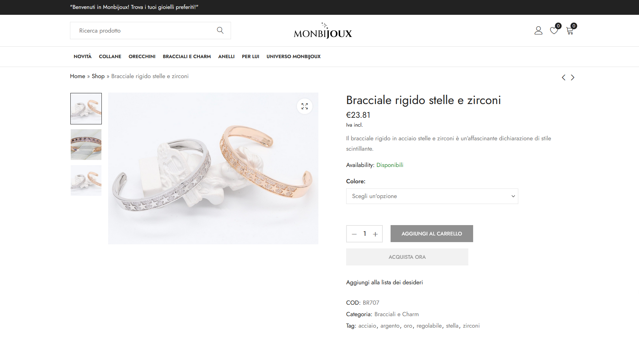Click the Monbijoux logo
Viewport: 639px width, 338px height.
click(x=322, y=31)
